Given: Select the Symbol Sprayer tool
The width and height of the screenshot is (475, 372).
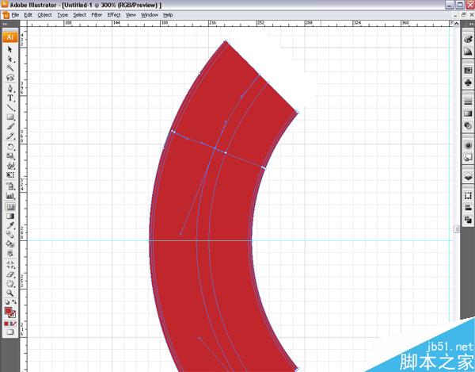Looking at the screenshot, I should [x=10, y=186].
